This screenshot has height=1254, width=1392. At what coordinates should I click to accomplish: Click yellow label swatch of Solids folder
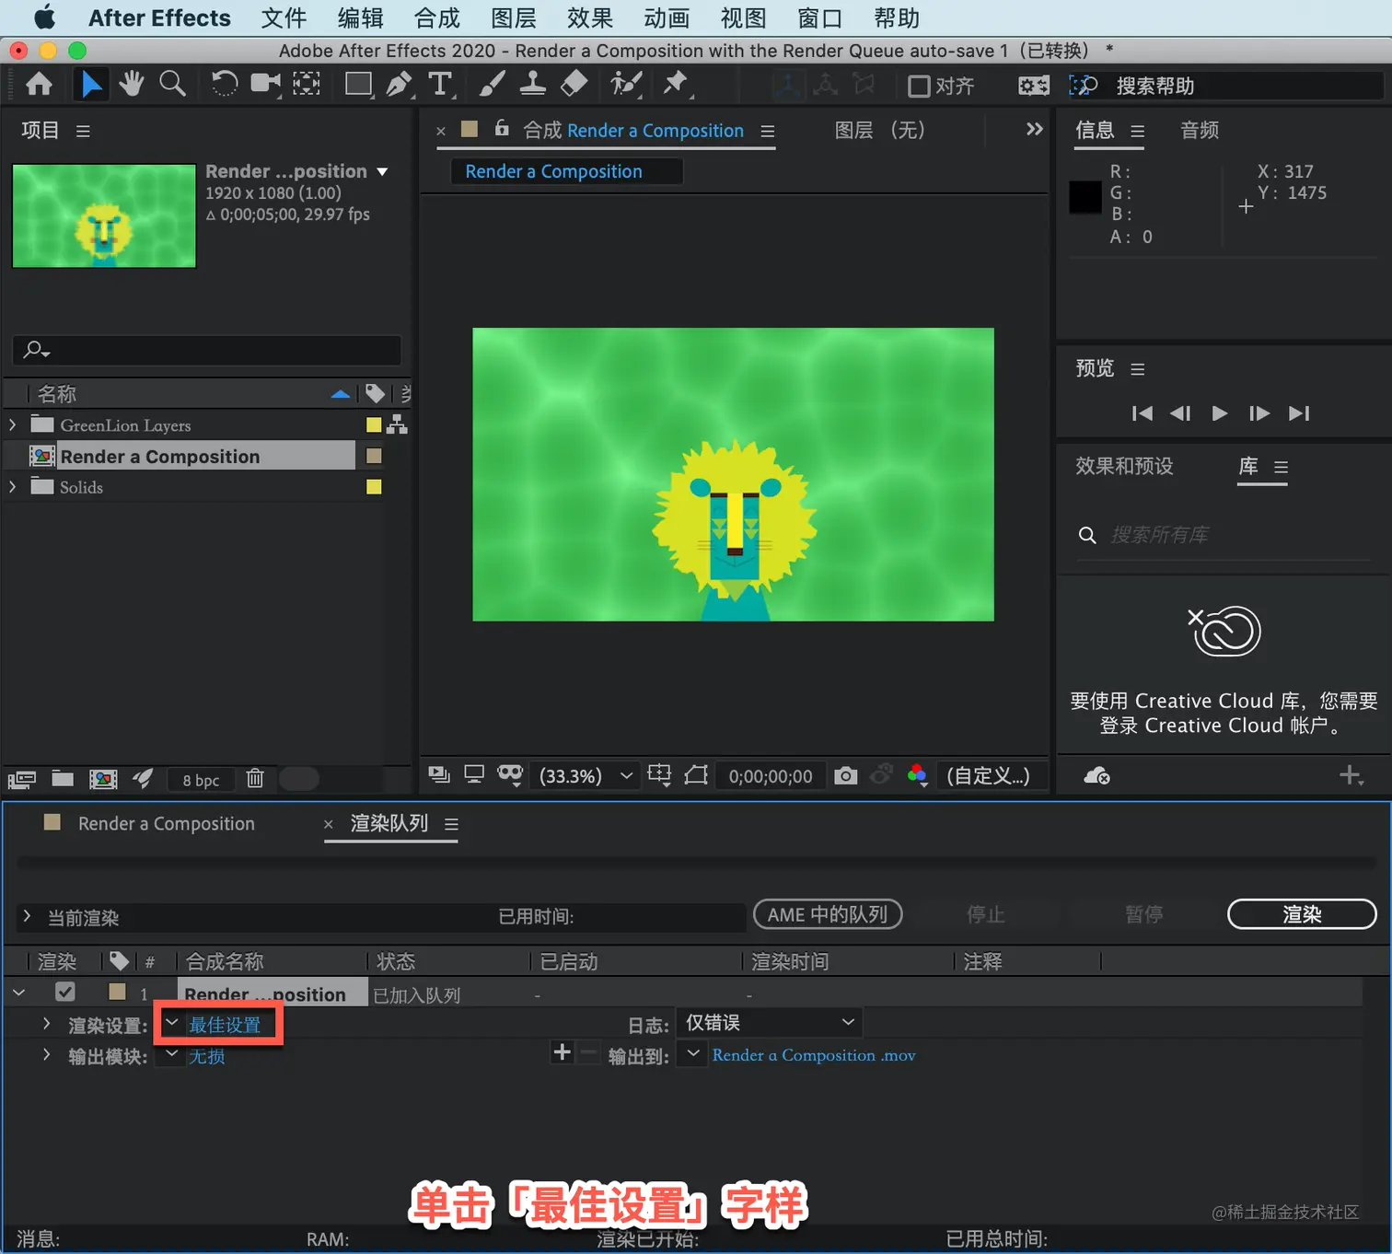coord(374,486)
